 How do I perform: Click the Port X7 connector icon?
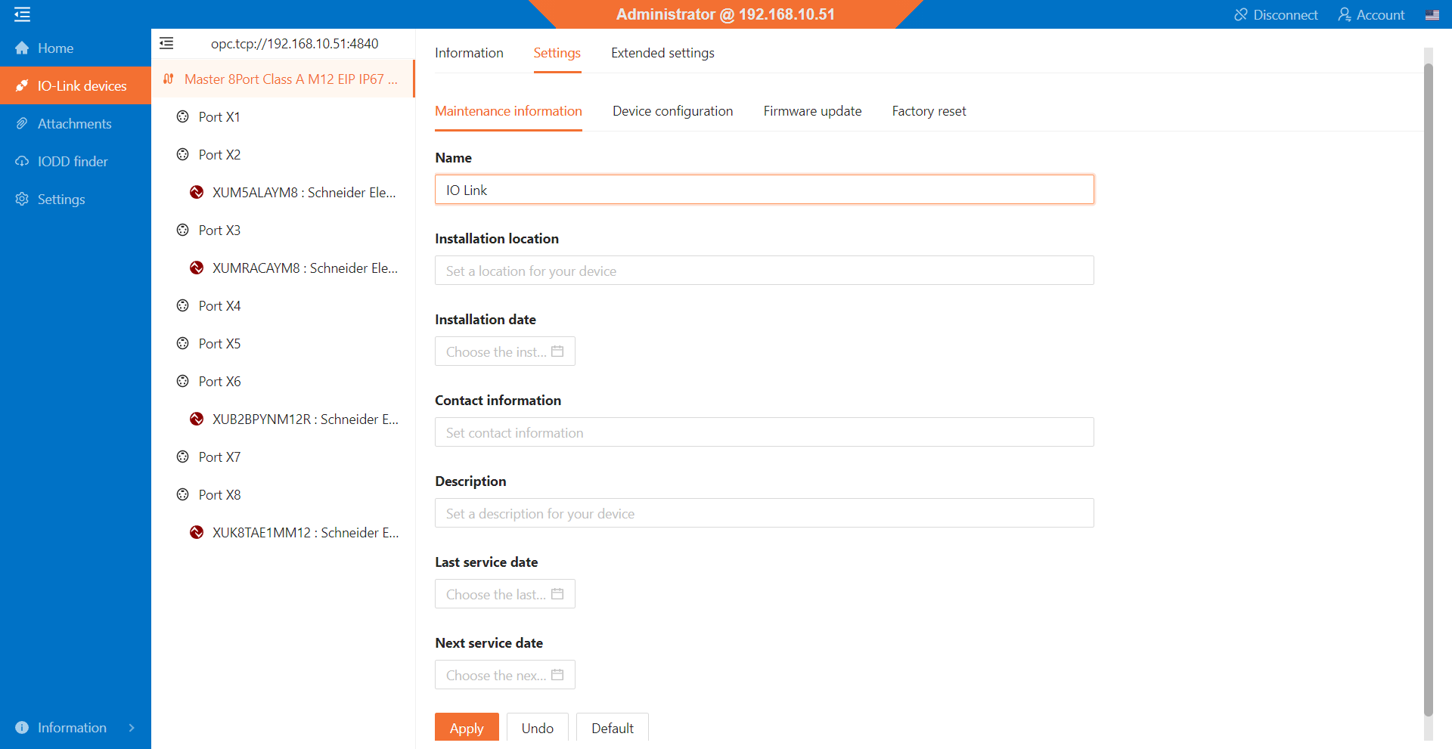[182, 457]
